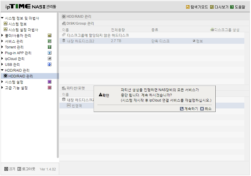Expand the USB 관리 tree arrow

point(2,64)
